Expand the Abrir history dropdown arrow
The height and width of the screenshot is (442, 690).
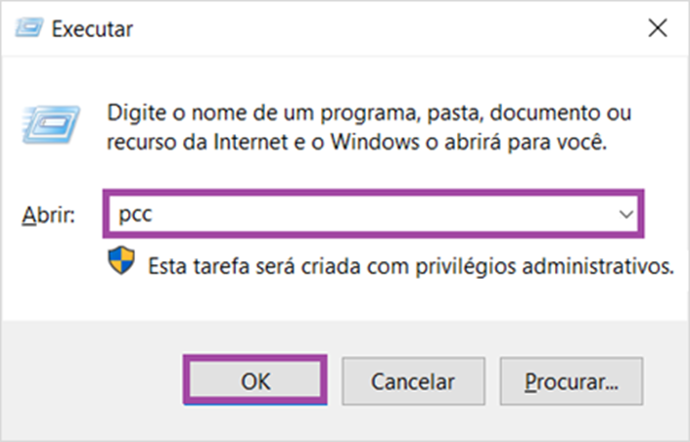[x=625, y=214]
